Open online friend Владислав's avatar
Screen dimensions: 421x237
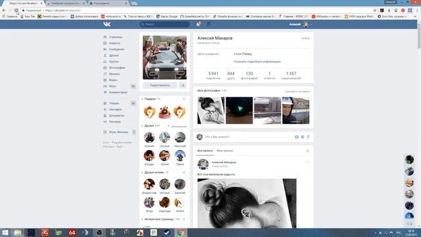pos(149,184)
